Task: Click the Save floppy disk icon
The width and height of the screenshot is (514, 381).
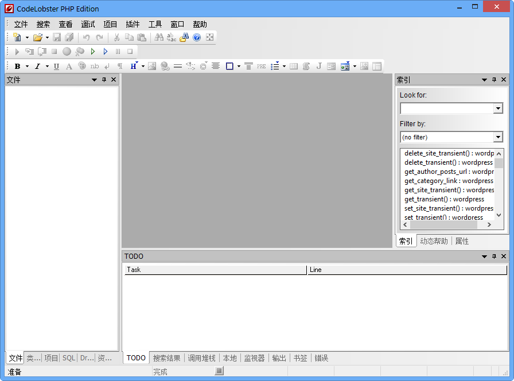Action: [x=57, y=37]
